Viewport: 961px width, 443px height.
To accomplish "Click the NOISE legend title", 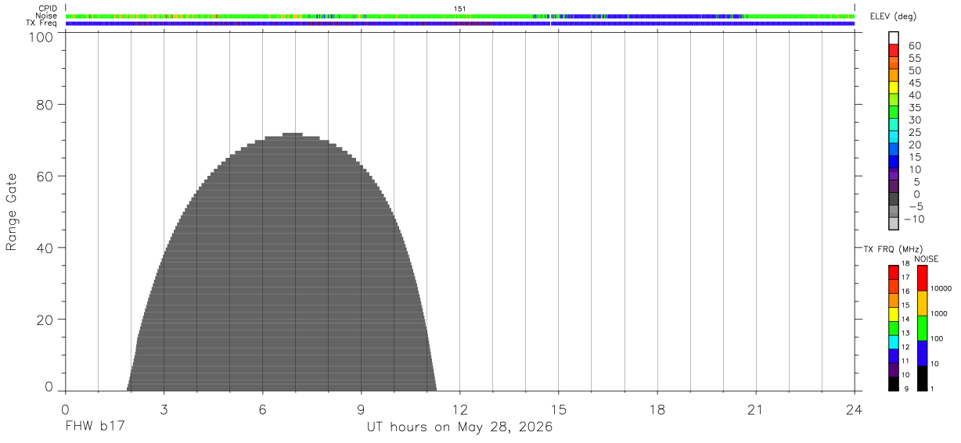I will [x=926, y=259].
